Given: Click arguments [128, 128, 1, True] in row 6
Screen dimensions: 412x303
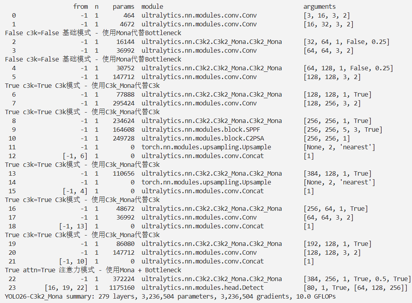Looking at the screenshot, I should 337,95.
